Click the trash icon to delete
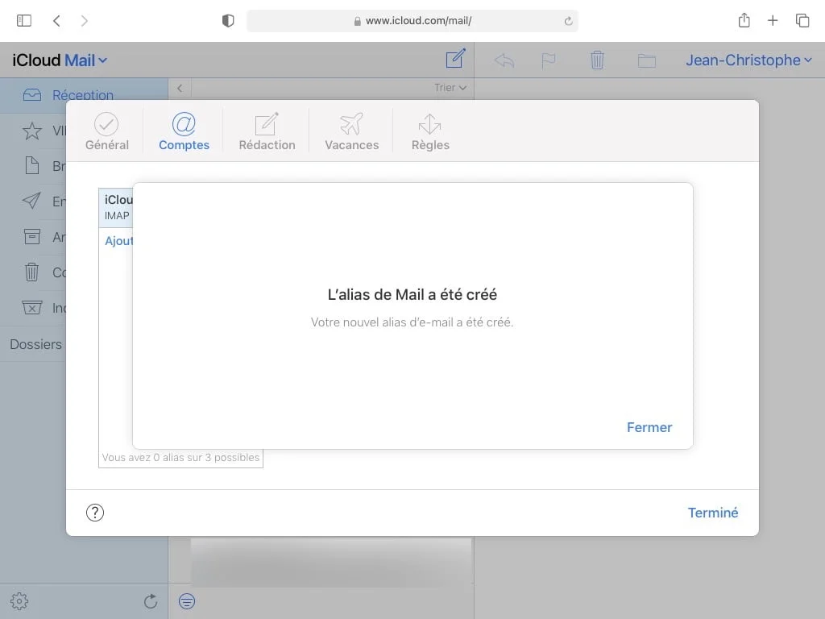This screenshot has height=619, width=825. (596, 59)
